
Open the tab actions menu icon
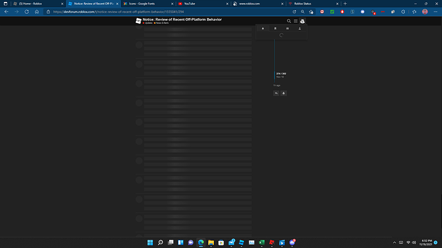(5, 4)
